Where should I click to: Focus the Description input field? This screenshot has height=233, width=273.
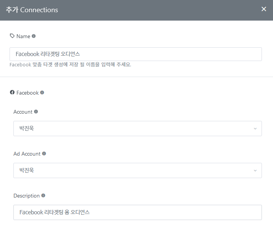[138, 212]
